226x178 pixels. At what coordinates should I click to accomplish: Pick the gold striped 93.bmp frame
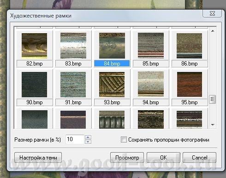112,84
